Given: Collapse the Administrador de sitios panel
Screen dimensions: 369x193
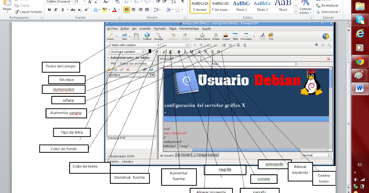Looking at the screenshot, I should tap(108, 58).
